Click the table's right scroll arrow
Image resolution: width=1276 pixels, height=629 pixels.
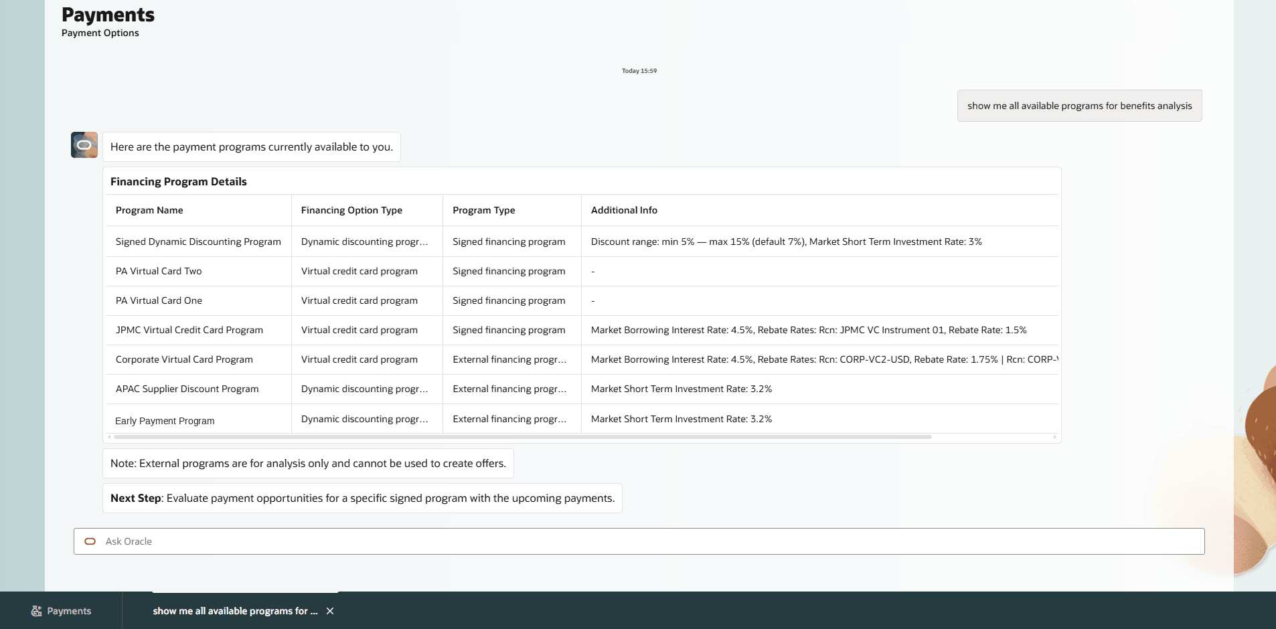click(x=1055, y=437)
